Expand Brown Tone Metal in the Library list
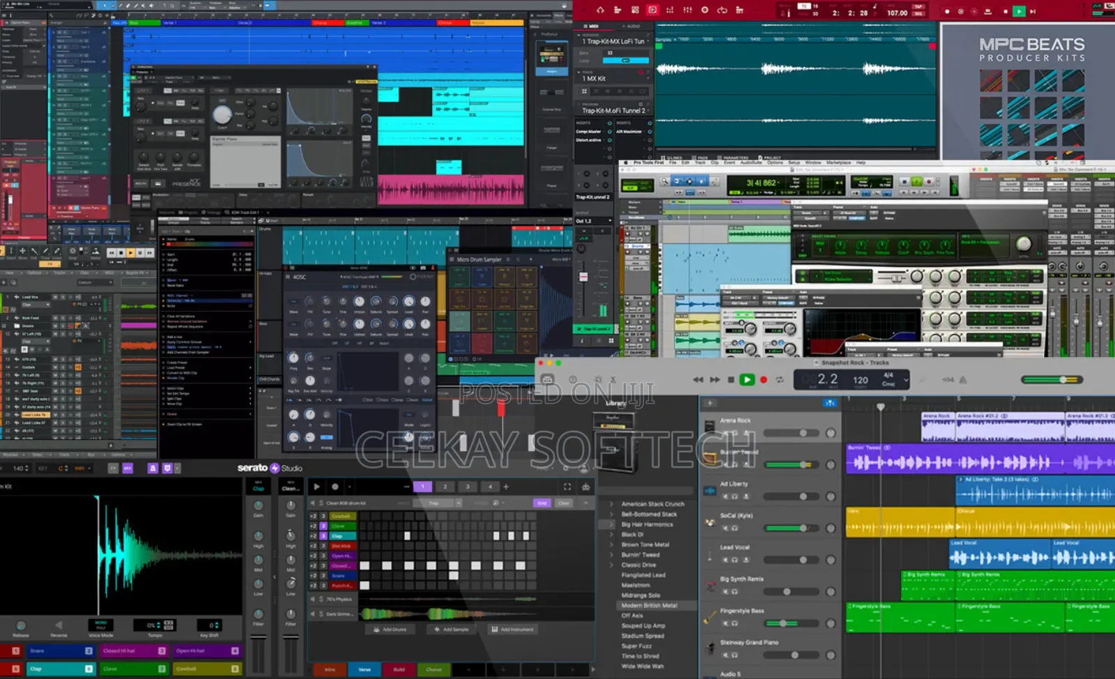This screenshot has width=1115, height=679. (x=612, y=544)
